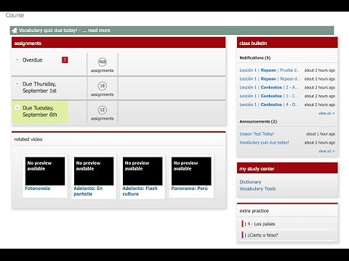
Task: Click the 12 assignments count circle
Action: point(103,109)
